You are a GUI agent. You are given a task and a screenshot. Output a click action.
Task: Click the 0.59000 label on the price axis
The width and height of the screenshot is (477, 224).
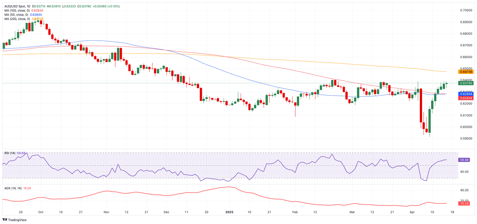point(466,139)
